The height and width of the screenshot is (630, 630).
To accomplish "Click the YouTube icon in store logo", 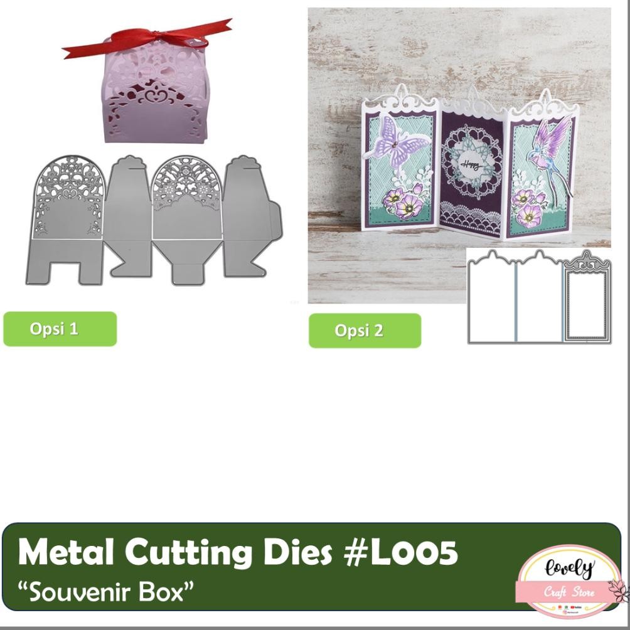I will (x=572, y=607).
